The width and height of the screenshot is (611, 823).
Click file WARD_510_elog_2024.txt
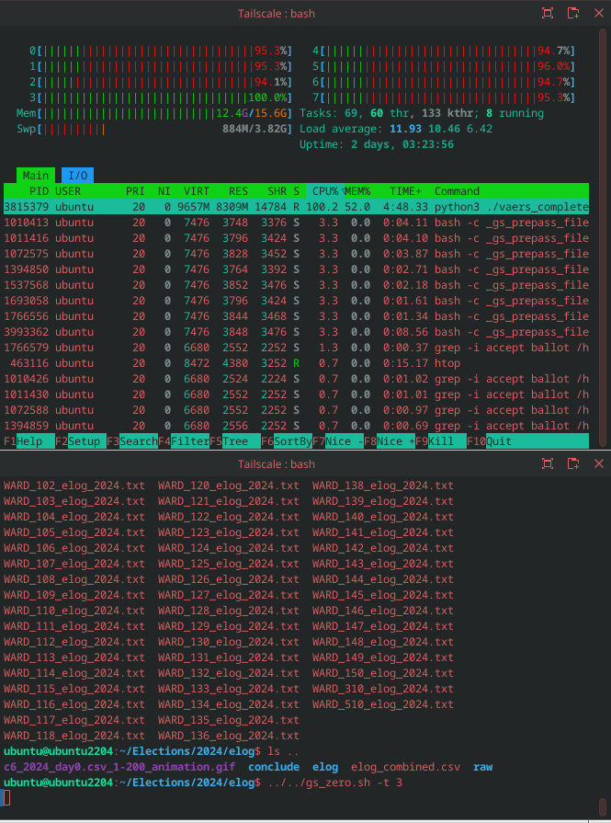(383, 704)
